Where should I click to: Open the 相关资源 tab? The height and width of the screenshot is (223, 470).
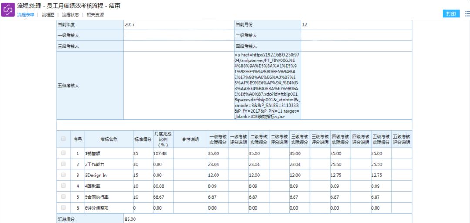(x=95, y=14)
